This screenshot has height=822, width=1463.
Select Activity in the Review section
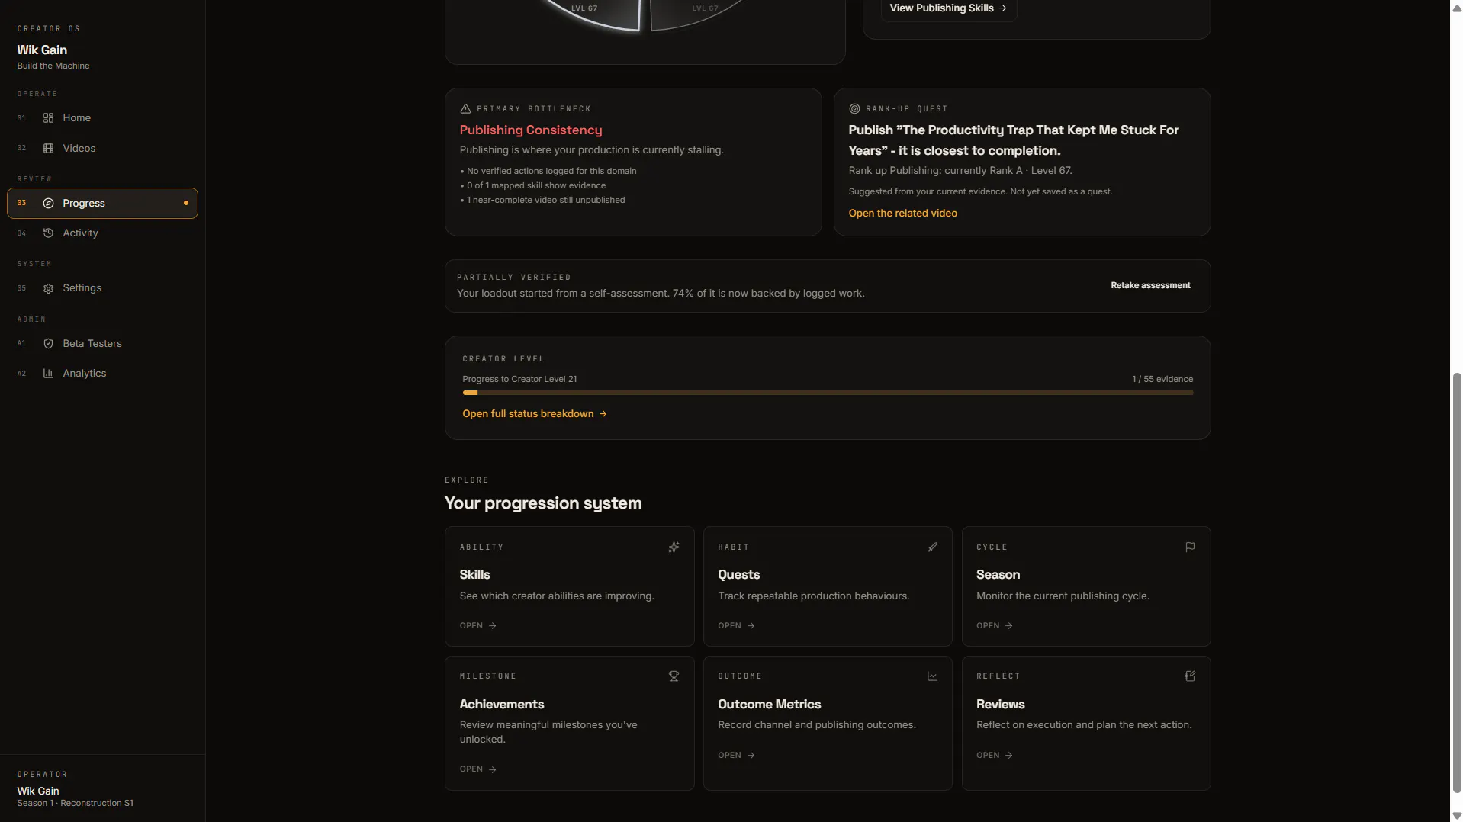click(102, 233)
